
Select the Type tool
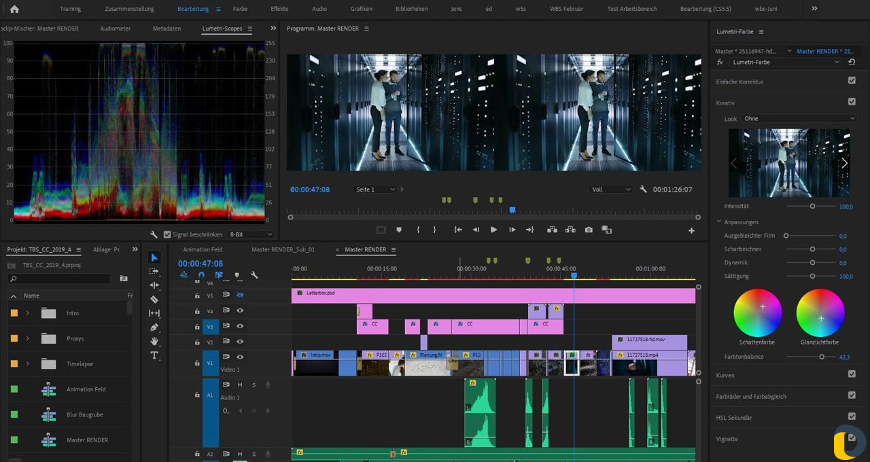154,355
